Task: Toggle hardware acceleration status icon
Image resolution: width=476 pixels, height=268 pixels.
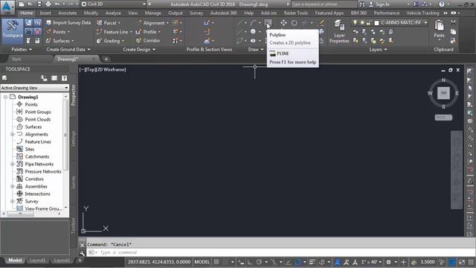Action: tap(452, 262)
